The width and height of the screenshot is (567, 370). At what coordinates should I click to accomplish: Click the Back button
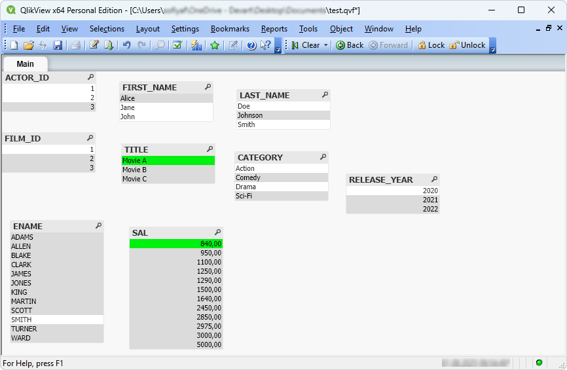point(350,45)
